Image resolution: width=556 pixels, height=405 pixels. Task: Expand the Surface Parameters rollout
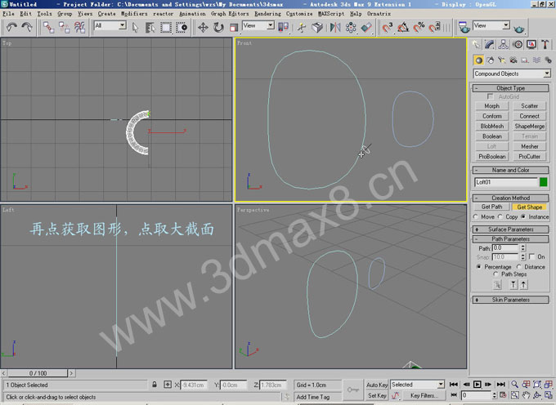(511, 229)
